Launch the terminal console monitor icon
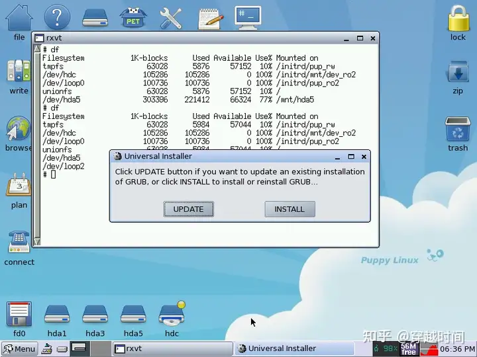 tap(248, 18)
